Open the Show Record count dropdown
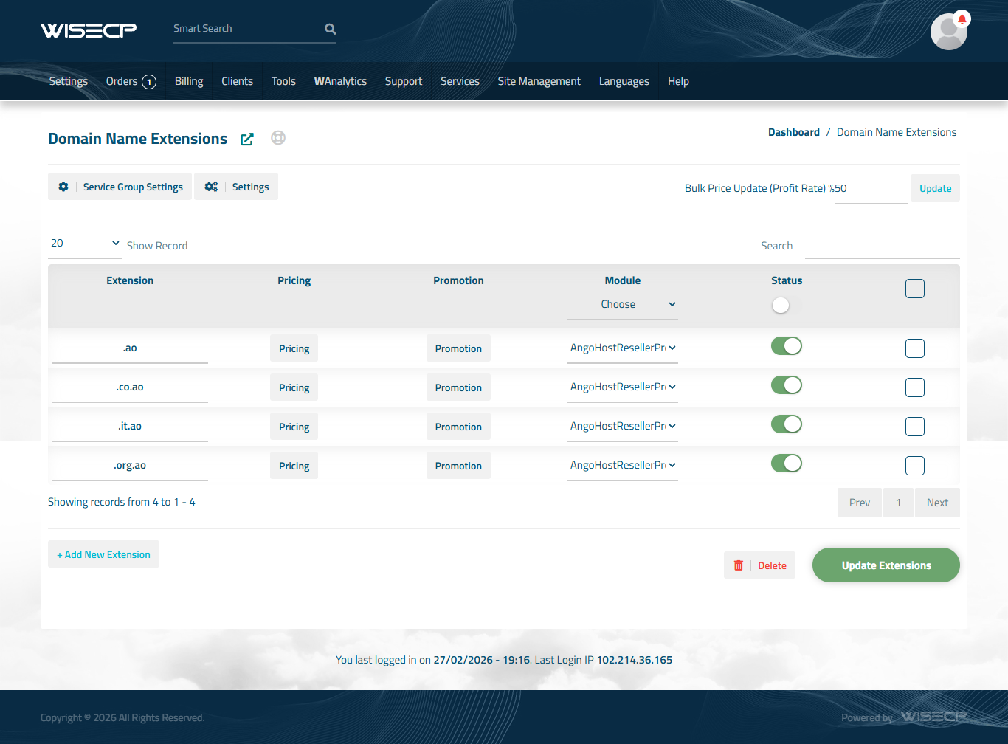Screen dimensions: 1008x744 coord(84,244)
